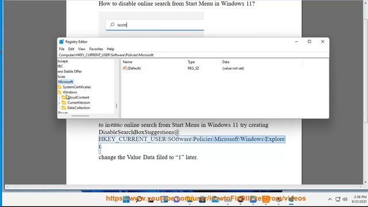The height and width of the screenshot is (207, 368).
Task: Click the Type column header
Action: (x=191, y=62)
